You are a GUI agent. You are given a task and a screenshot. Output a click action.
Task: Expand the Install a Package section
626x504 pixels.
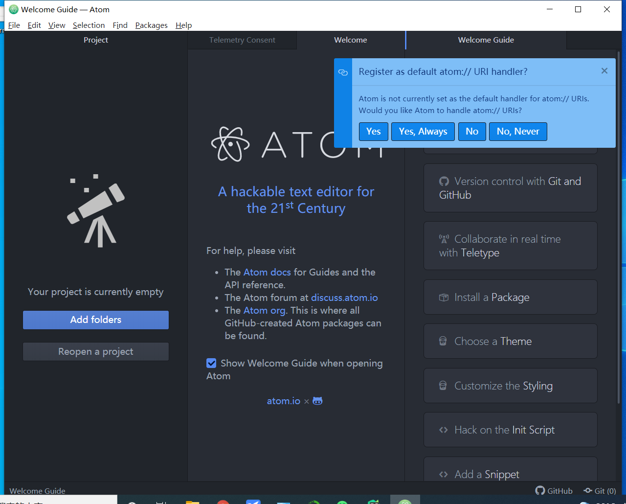(x=511, y=297)
